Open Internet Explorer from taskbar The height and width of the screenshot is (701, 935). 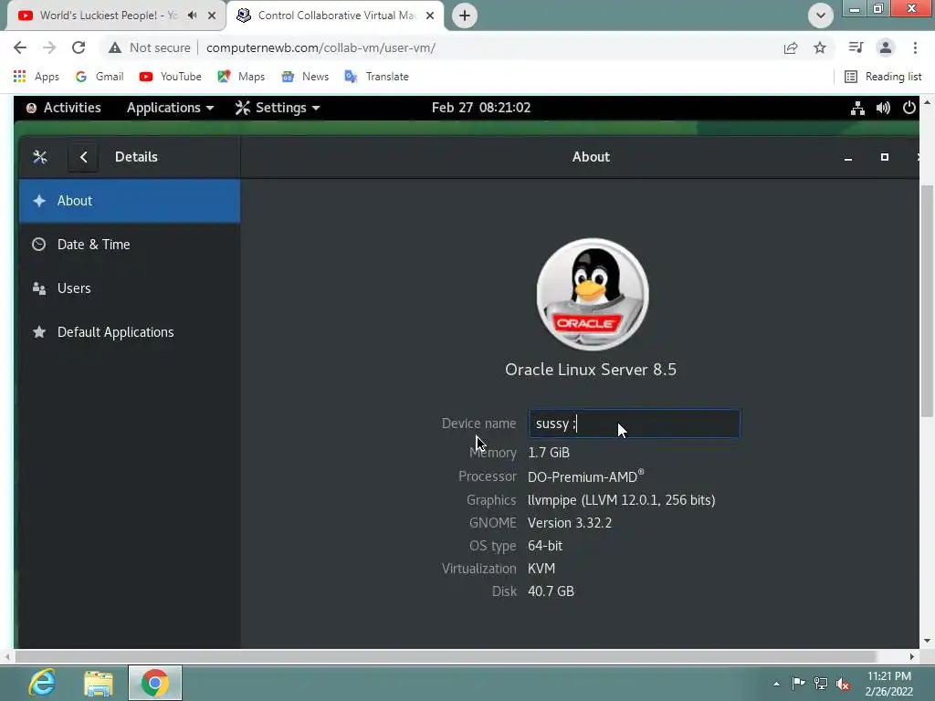pos(42,683)
